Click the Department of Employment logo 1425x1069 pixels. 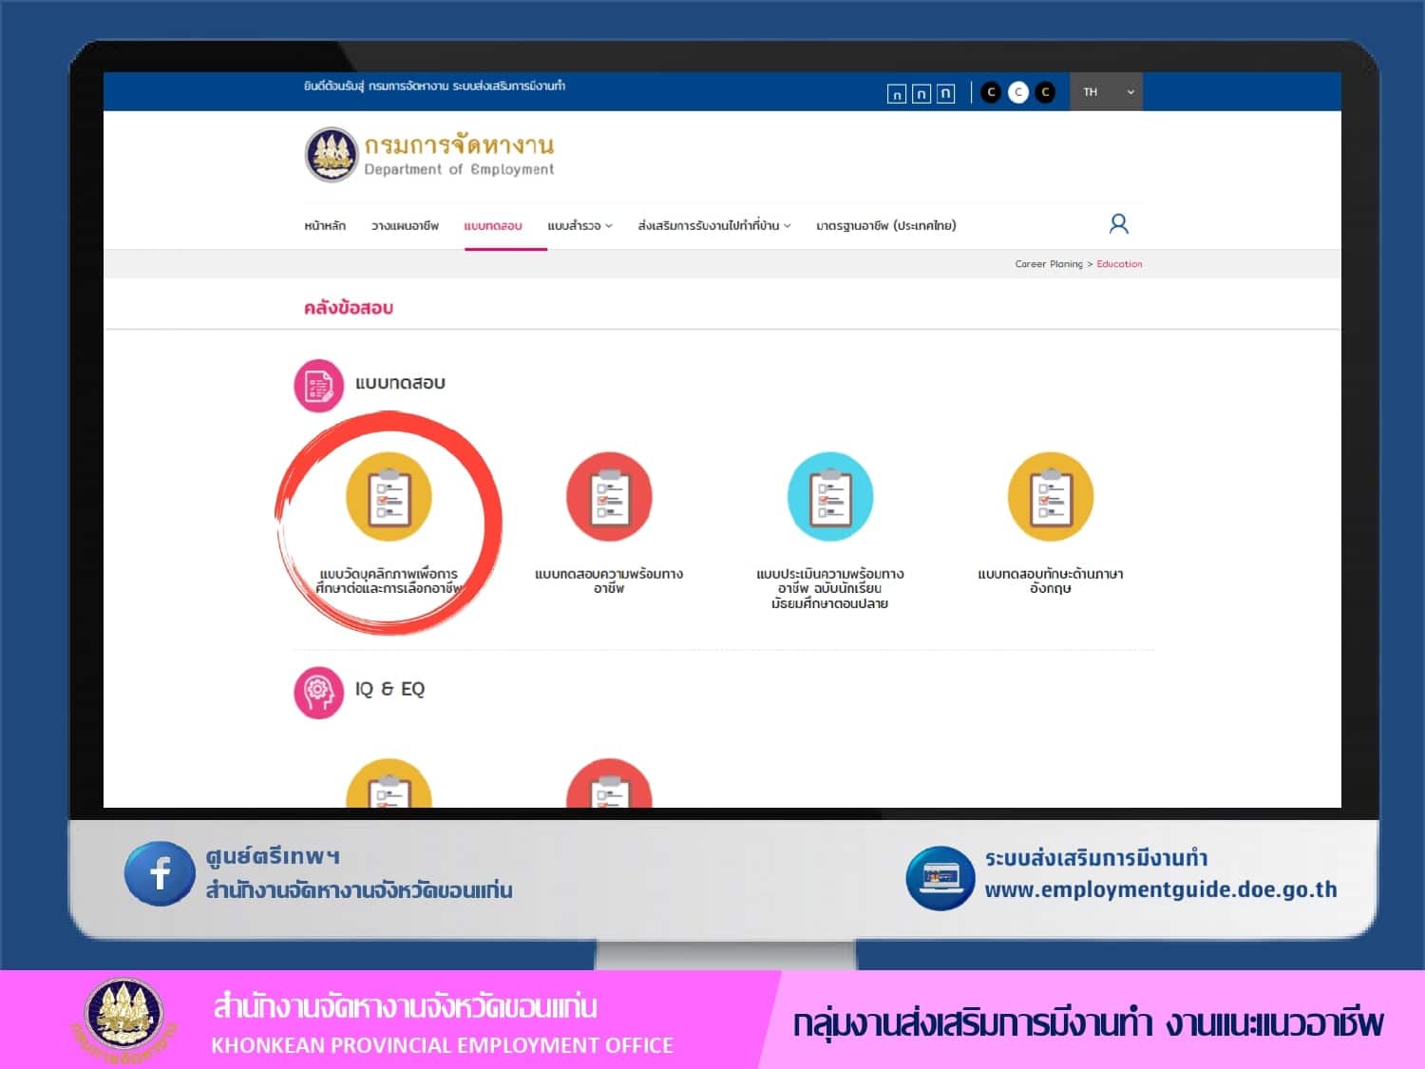[332, 155]
